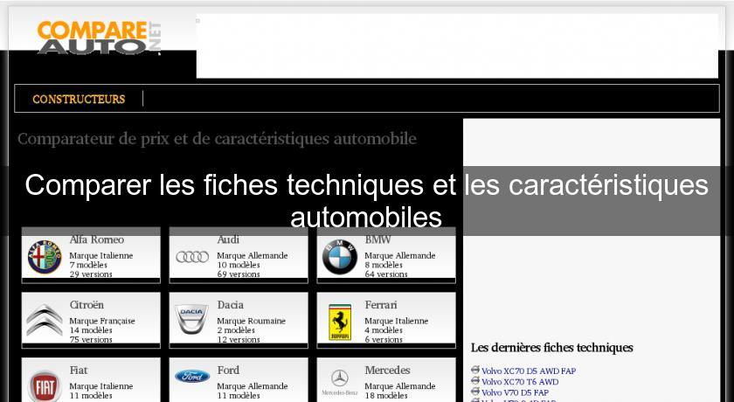Open the Ford brand title
Viewport: 734px width, 402px height.
pyautogui.click(x=228, y=370)
